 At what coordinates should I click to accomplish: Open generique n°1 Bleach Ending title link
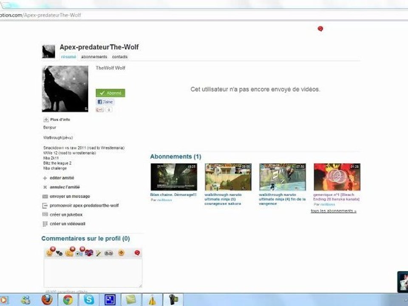(x=337, y=197)
